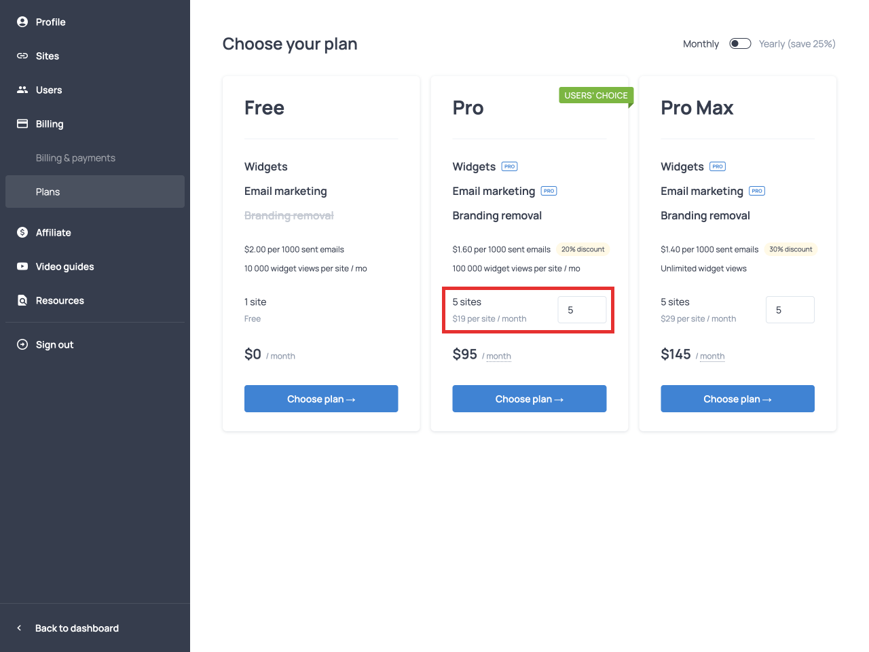
Task: Click the Video guides play icon
Action: pyautogui.click(x=22, y=266)
